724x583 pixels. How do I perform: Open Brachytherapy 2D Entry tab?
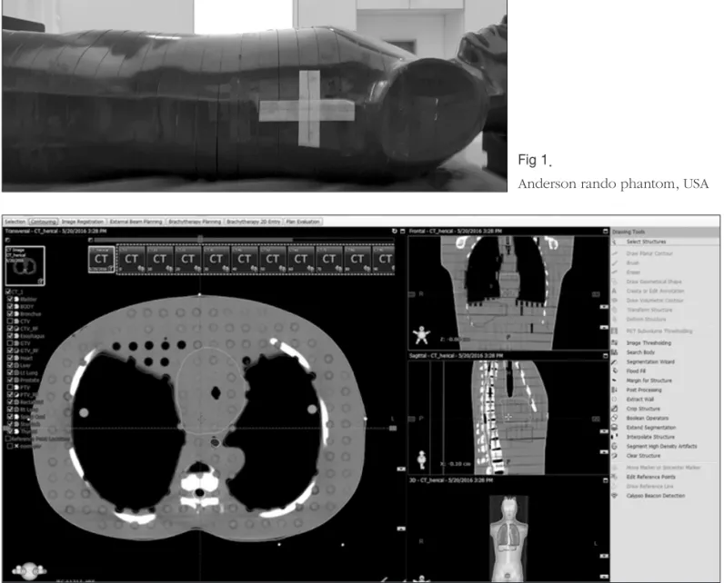254,222
